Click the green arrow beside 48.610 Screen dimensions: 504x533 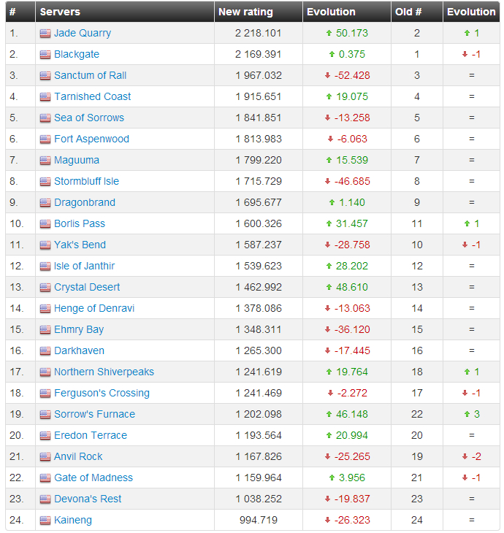click(x=329, y=287)
